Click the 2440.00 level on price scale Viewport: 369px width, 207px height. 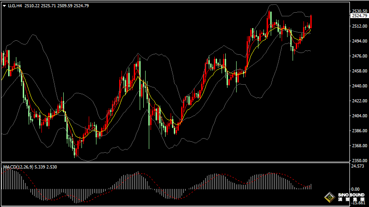tap(359, 86)
